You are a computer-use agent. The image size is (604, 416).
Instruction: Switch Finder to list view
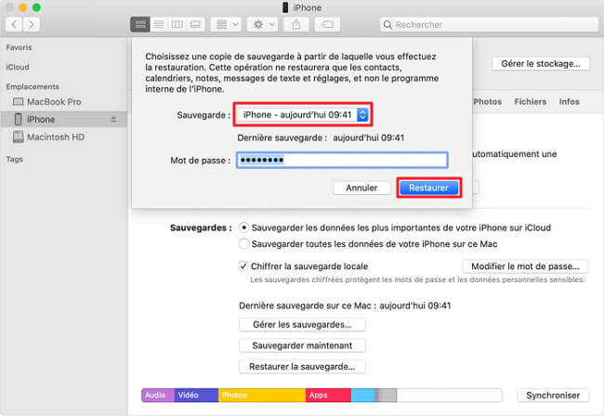click(157, 24)
